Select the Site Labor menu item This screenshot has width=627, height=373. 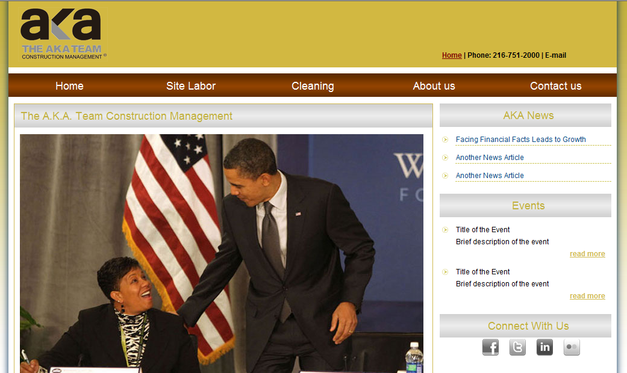tap(191, 85)
